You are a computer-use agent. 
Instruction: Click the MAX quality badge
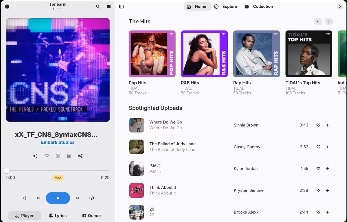tap(58, 178)
